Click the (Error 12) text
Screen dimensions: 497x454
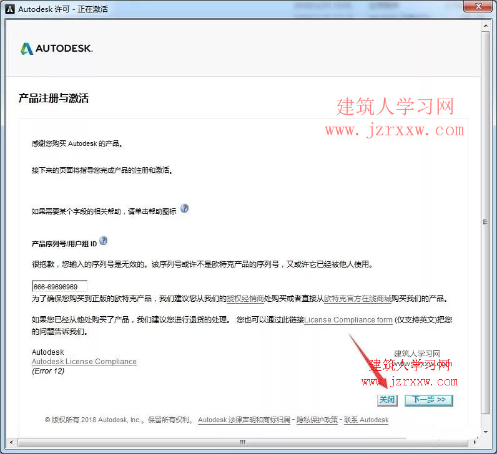(x=48, y=371)
